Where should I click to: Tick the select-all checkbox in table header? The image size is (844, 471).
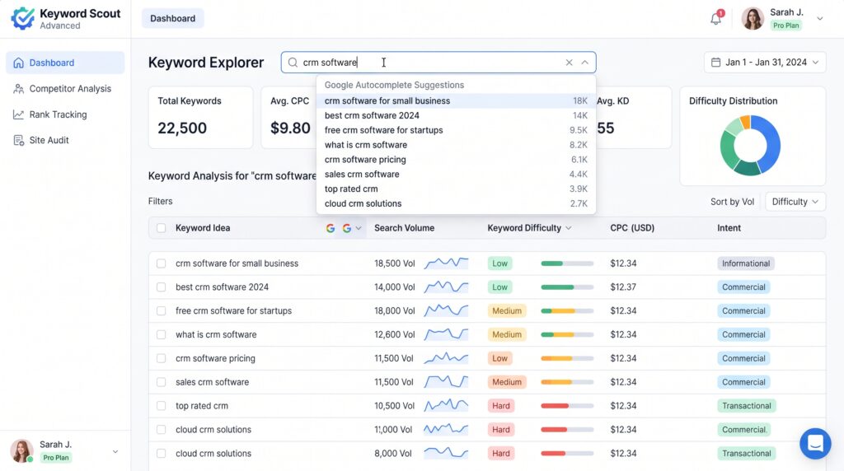coord(161,228)
